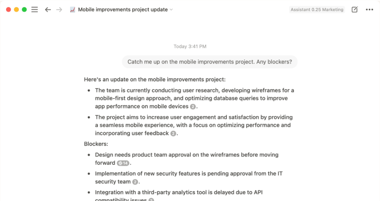The width and height of the screenshot is (380, 201).
Task: Open the Slack source badge numbered 14
Action: [x=123, y=163]
